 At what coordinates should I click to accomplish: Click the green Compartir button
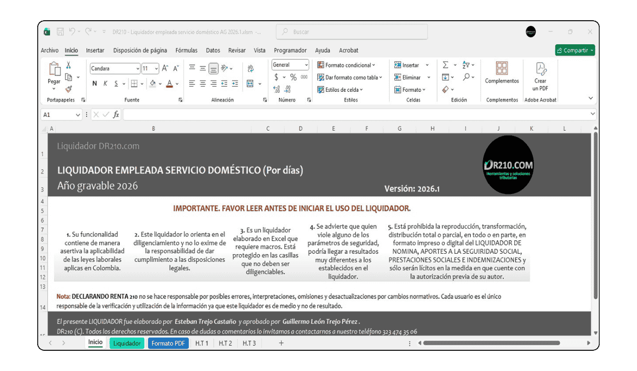[575, 49]
